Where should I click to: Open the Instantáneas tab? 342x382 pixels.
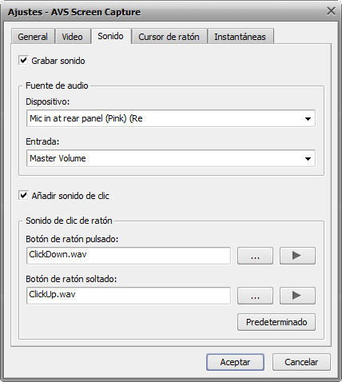click(241, 37)
